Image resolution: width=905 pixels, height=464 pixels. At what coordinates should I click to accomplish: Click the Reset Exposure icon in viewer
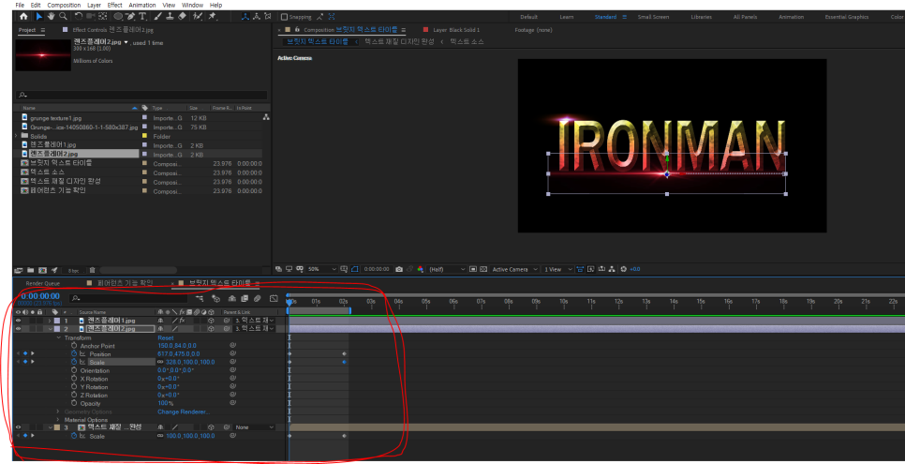[623, 269]
